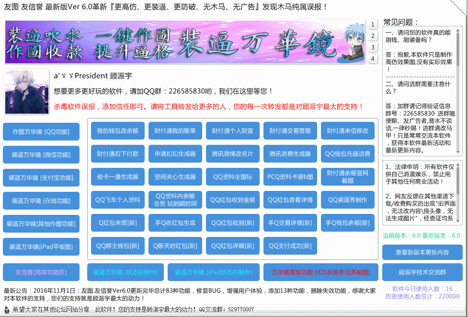Screen dimensions: 468x317
Task: Click the 常见问题 panel scrollbar
Action: (458, 91)
